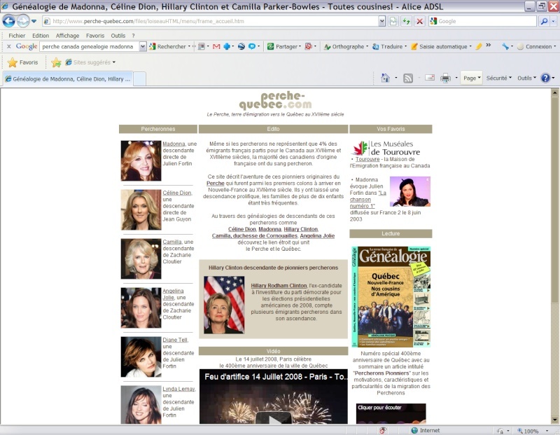The image size is (560, 435).
Task: Click the Compatibility View icon beside address bar
Action: click(393, 21)
